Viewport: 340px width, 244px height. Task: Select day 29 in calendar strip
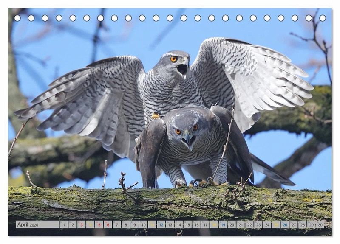pos(312,224)
